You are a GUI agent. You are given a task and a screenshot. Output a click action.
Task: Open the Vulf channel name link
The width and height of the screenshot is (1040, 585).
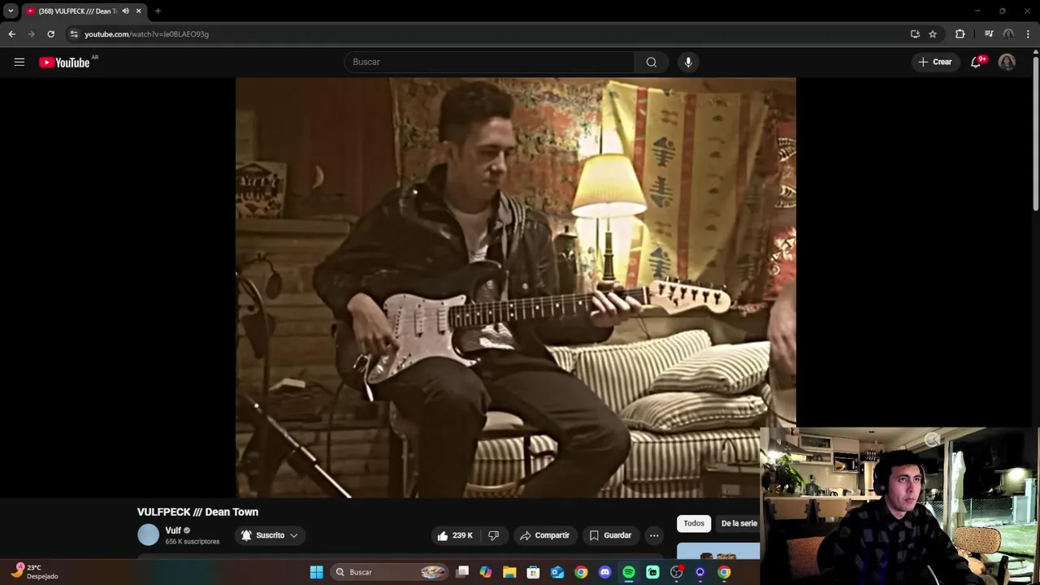click(x=173, y=531)
